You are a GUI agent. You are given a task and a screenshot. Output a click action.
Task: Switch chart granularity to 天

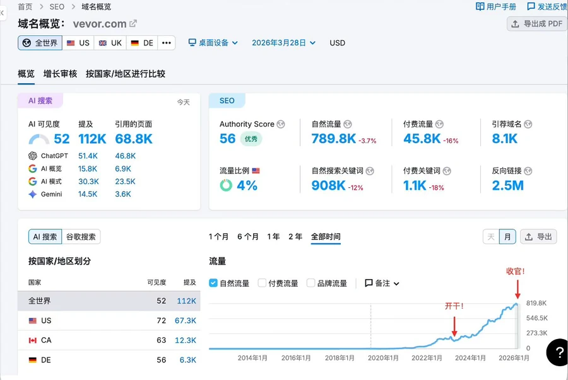click(x=491, y=237)
